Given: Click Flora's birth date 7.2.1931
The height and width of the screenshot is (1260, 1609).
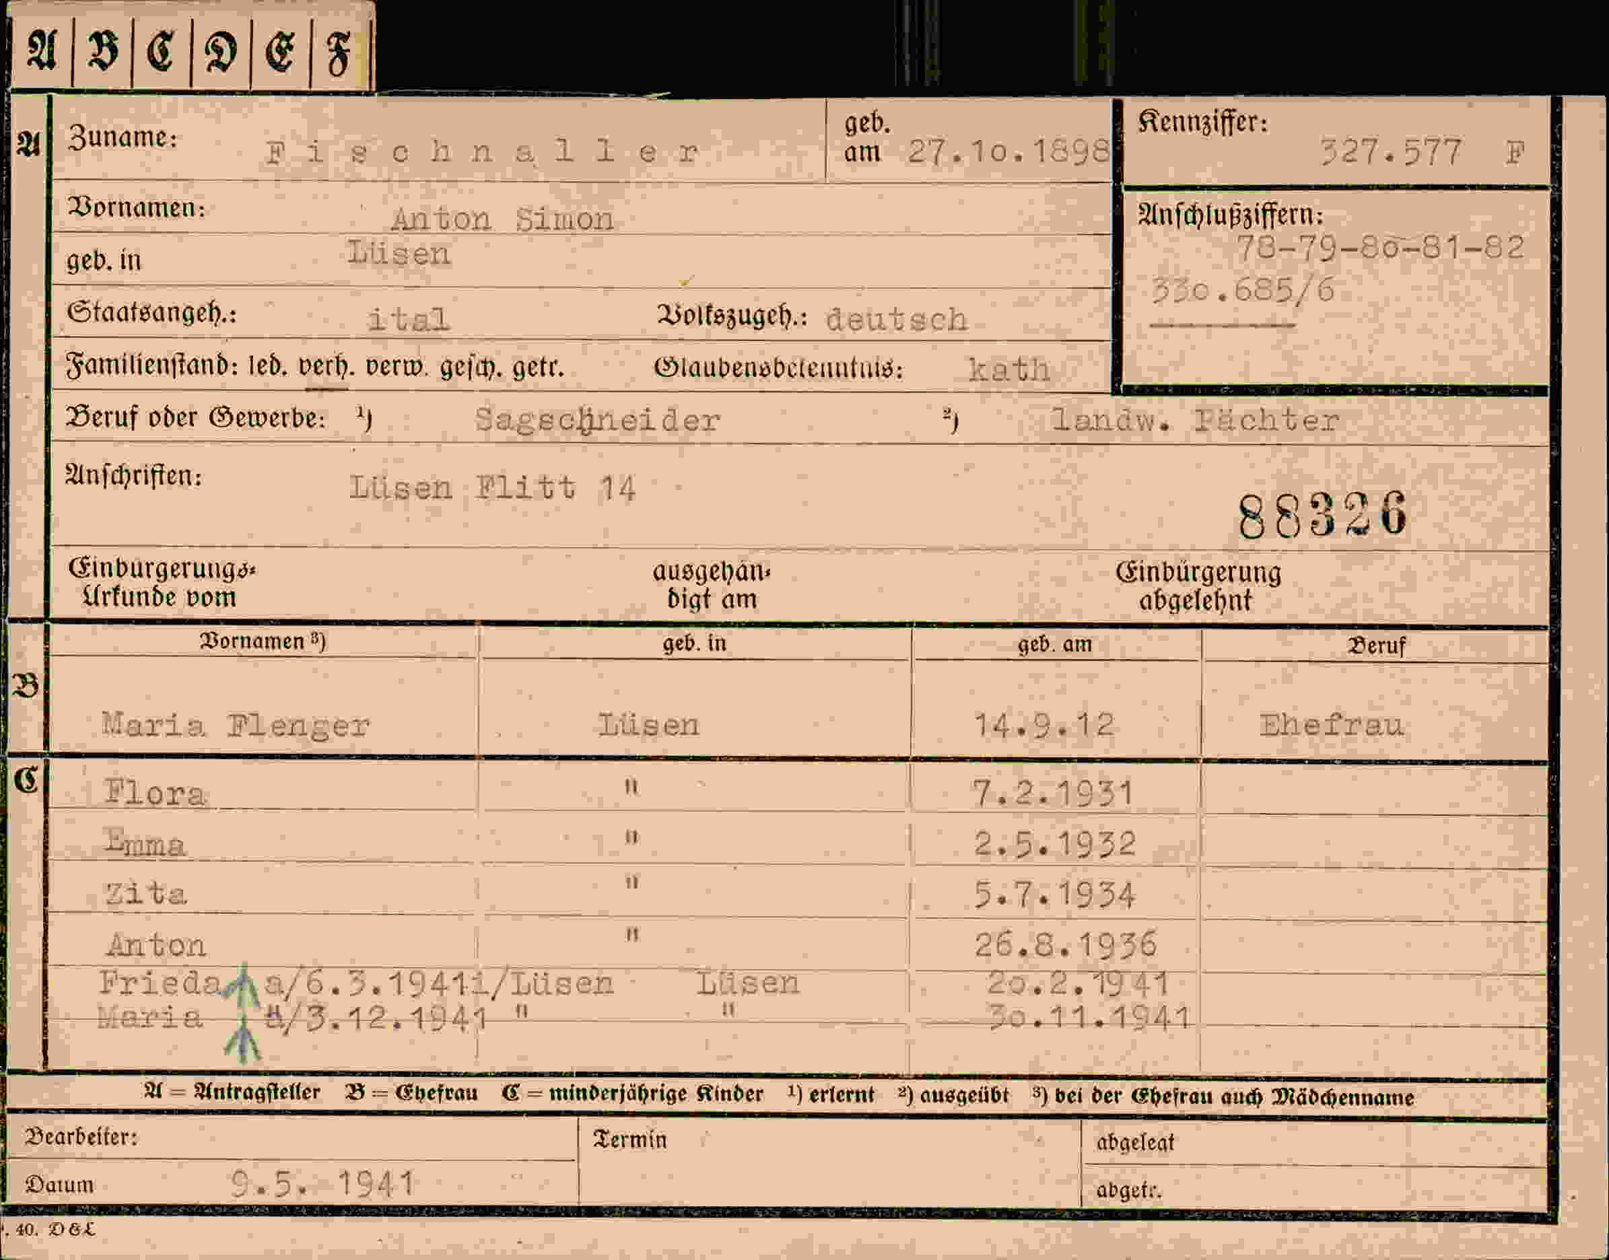Looking at the screenshot, I should pos(1052,794).
